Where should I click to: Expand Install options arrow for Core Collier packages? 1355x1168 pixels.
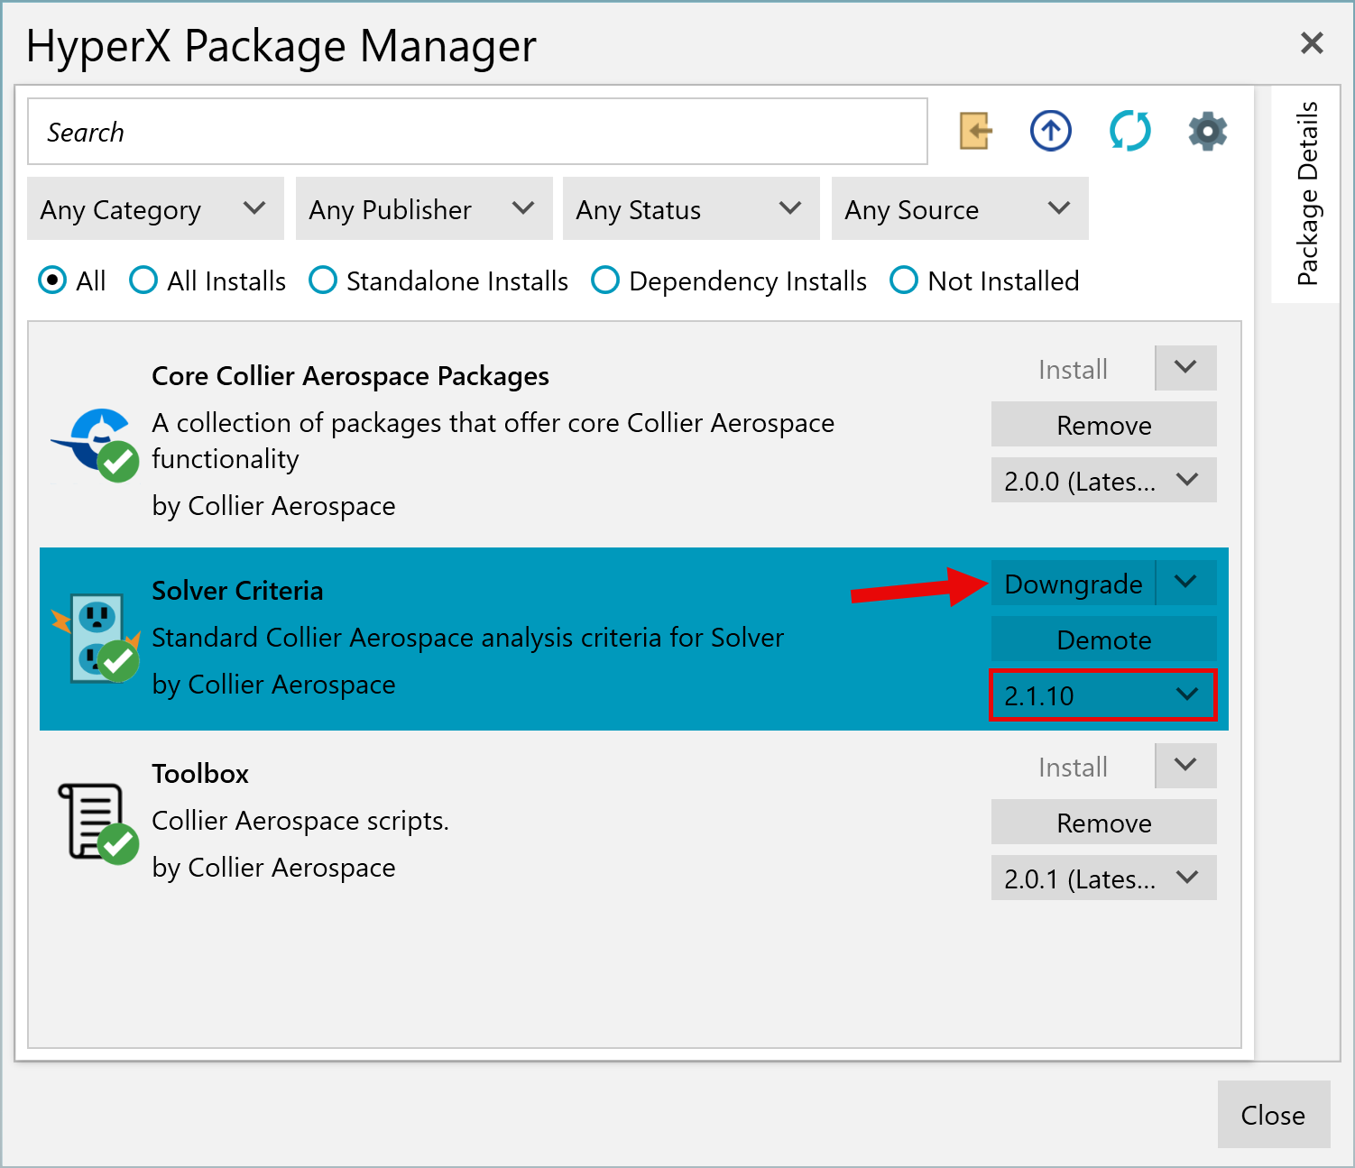[x=1185, y=368]
